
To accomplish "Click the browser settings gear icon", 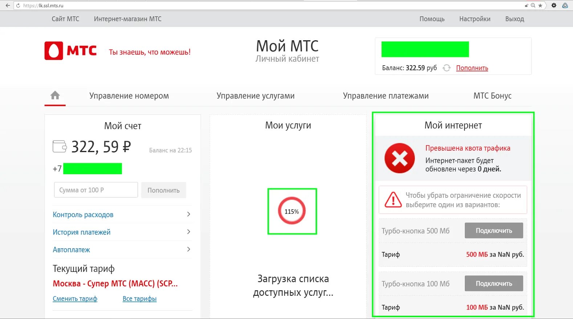I will pos(554,5).
